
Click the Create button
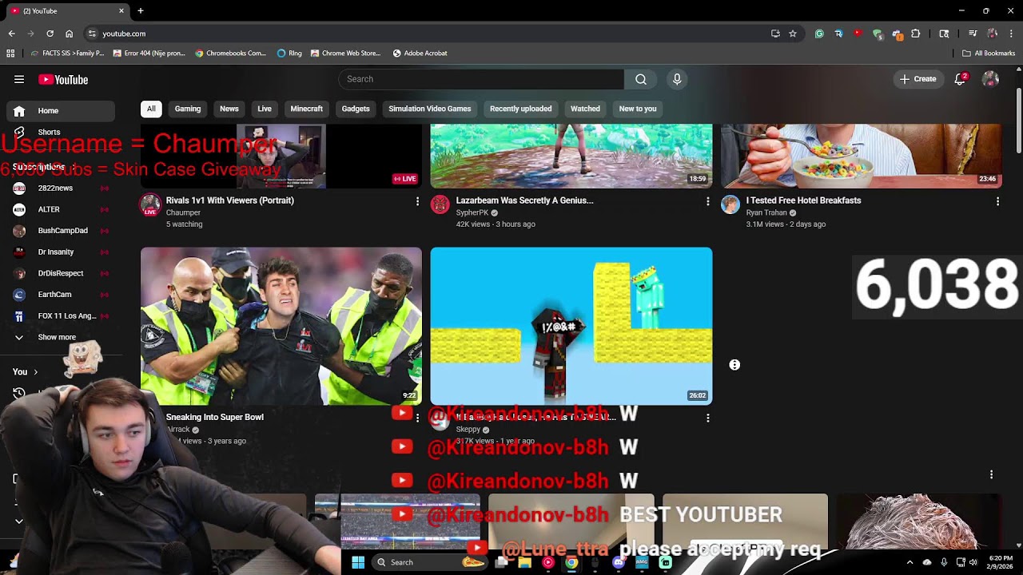918,79
